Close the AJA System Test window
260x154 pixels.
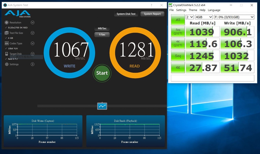click(x=161, y=5)
